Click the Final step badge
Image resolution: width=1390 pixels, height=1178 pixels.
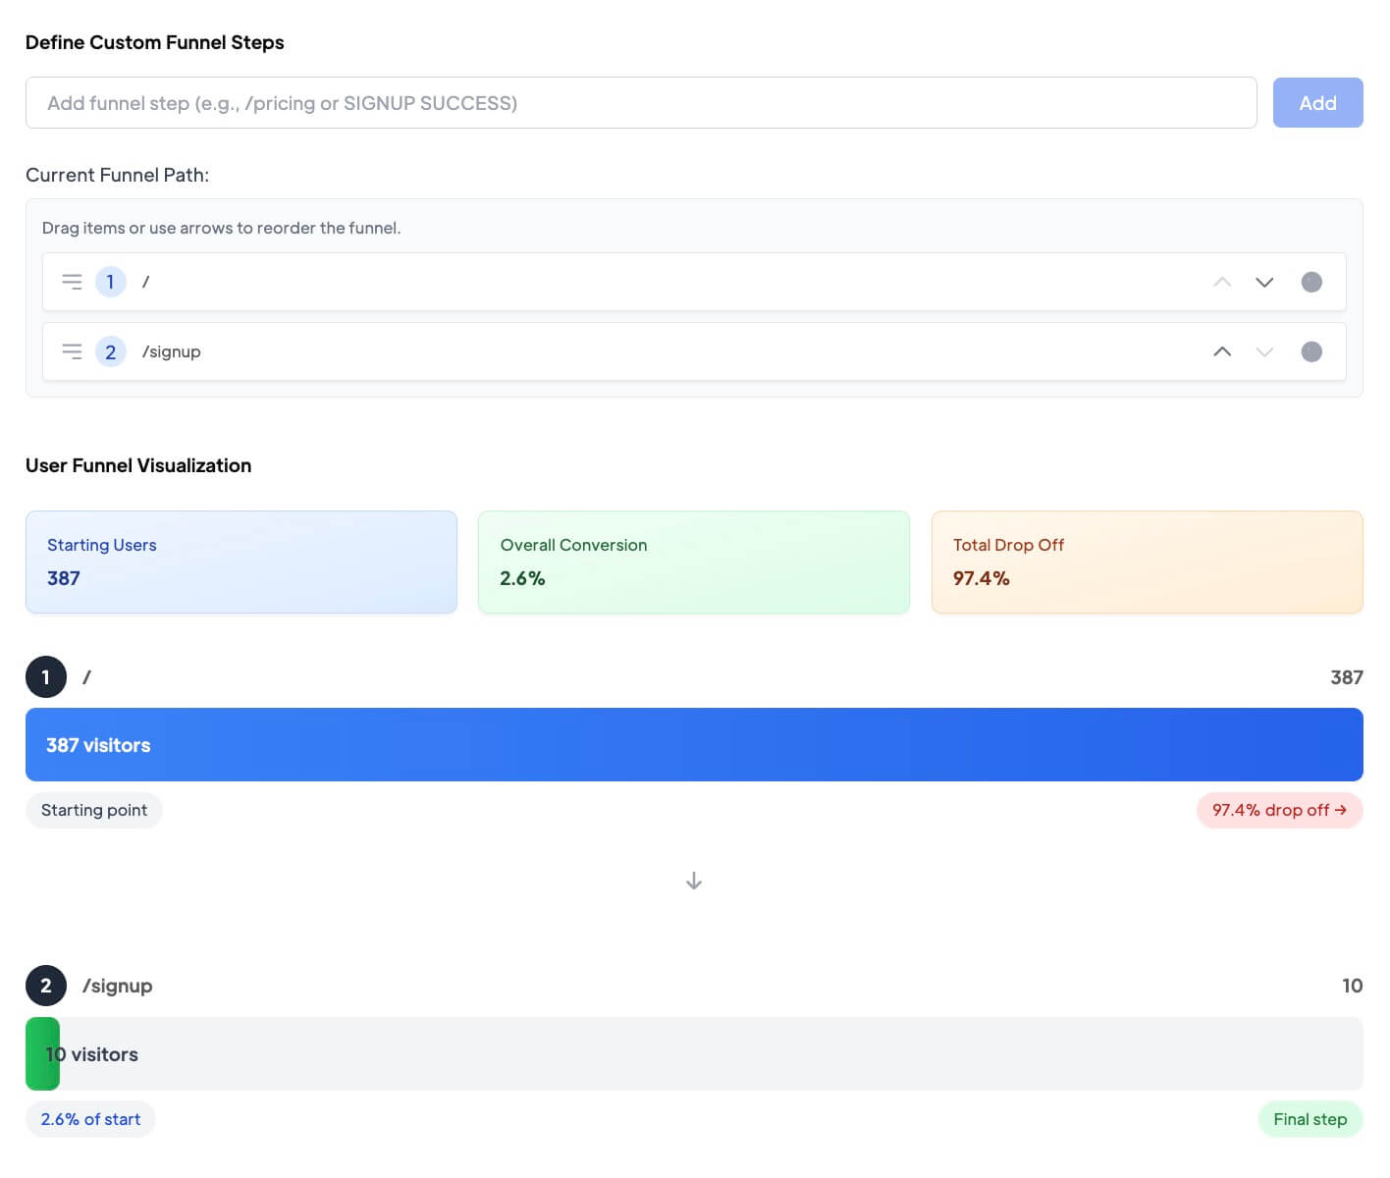pos(1310,1119)
